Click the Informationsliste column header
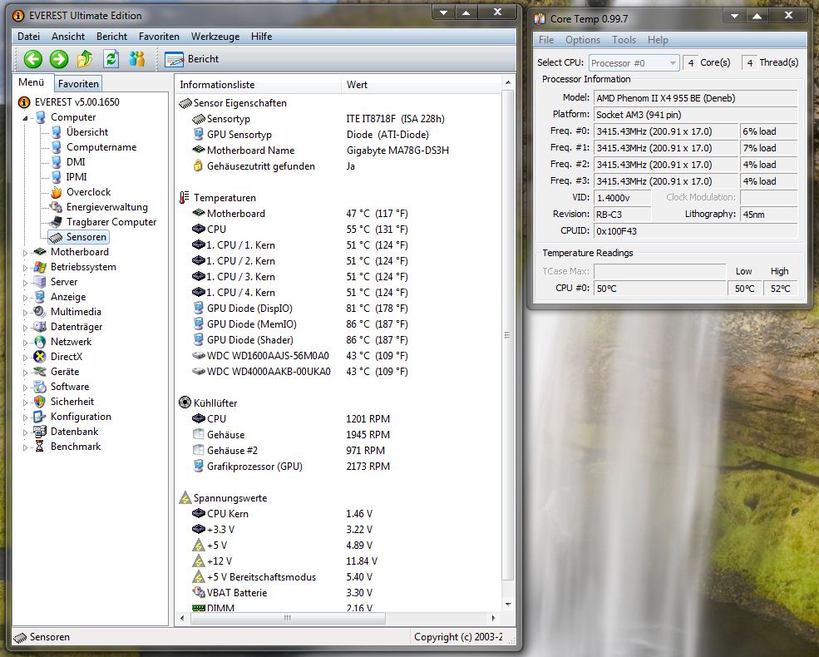 [258, 85]
